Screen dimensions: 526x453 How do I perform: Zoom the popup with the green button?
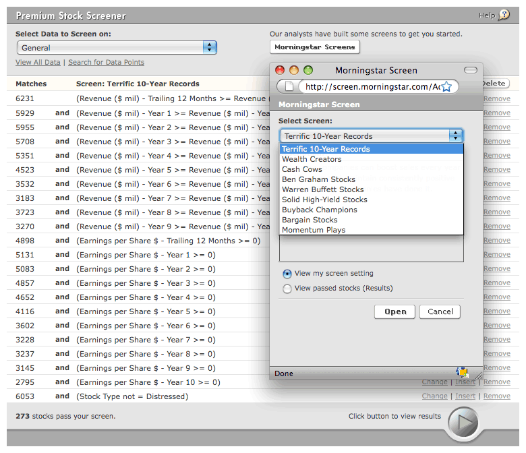click(x=308, y=70)
